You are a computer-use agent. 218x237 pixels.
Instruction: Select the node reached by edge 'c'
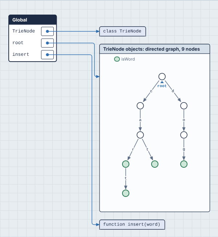click(x=140, y=106)
